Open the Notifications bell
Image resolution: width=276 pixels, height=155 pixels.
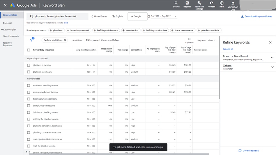click(x=233, y=3)
